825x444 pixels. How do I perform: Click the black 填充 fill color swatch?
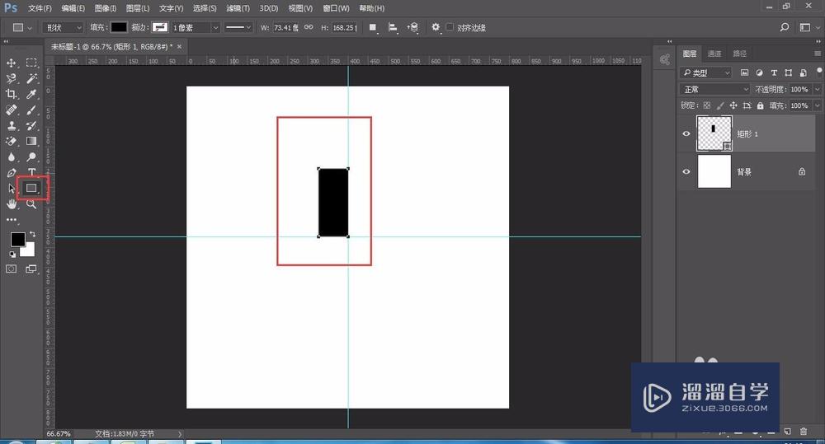(120, 27)
